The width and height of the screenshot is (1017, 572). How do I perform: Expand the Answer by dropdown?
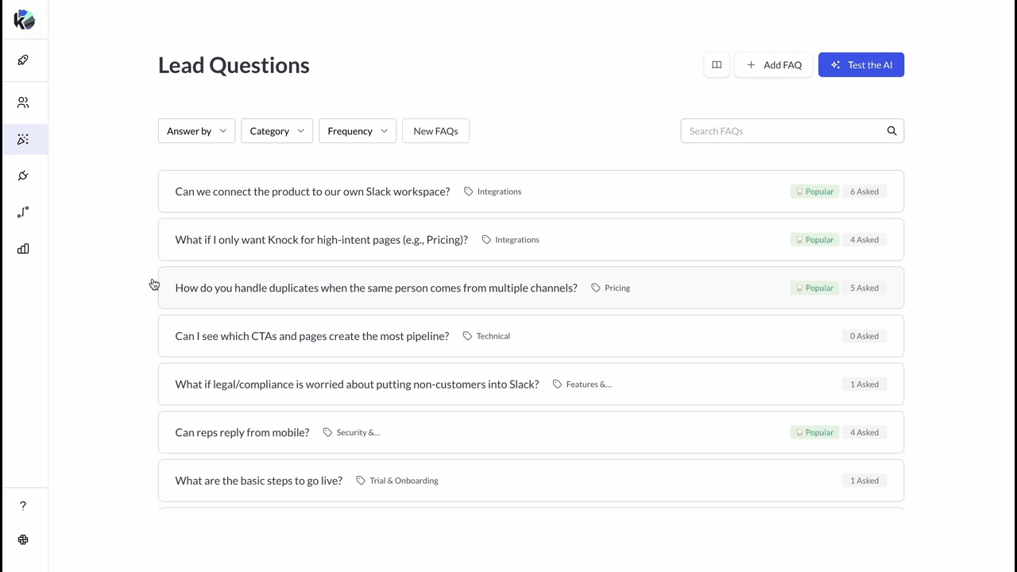[x=196, y=131]
